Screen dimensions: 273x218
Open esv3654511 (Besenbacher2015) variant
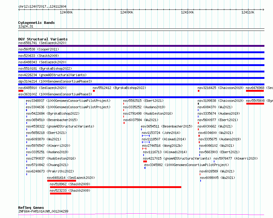[x=167, y=126]
